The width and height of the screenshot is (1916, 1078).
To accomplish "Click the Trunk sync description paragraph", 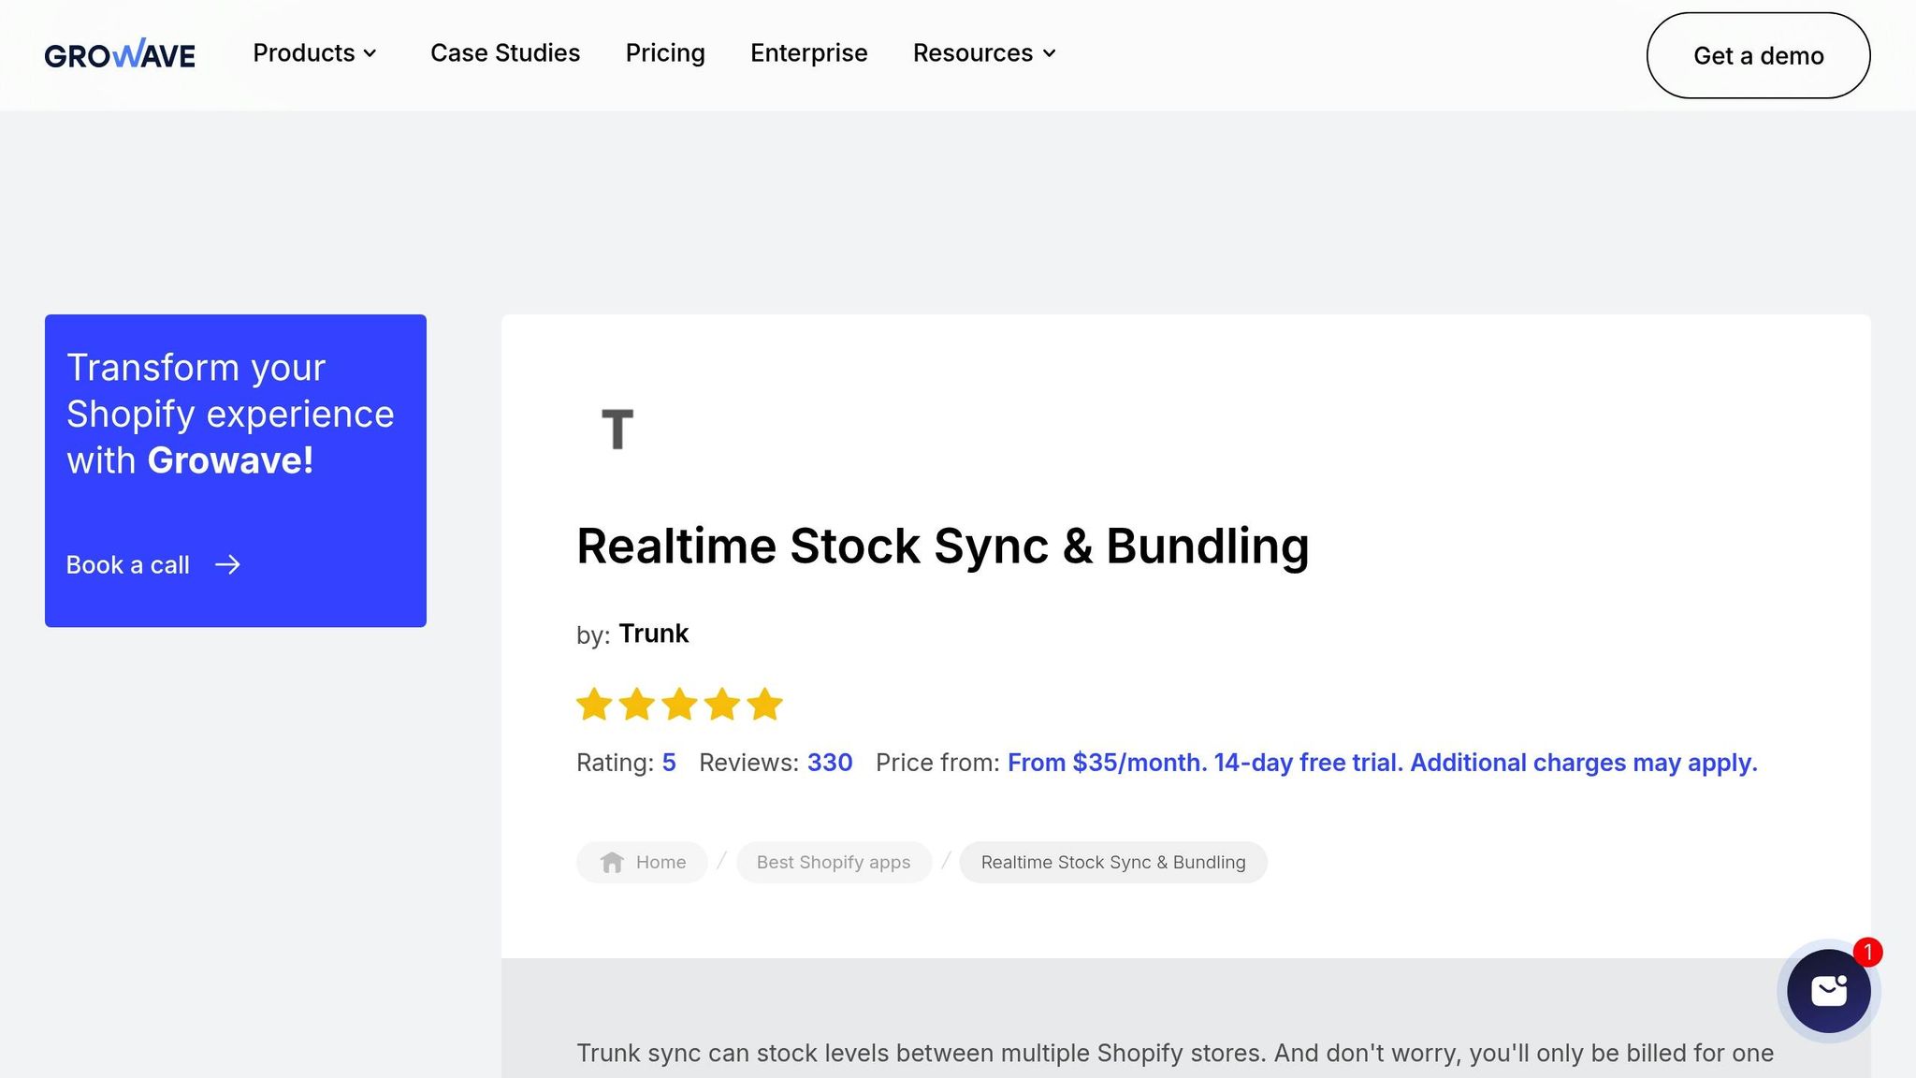I will pyautogui.click(x=1175, y=1054).
